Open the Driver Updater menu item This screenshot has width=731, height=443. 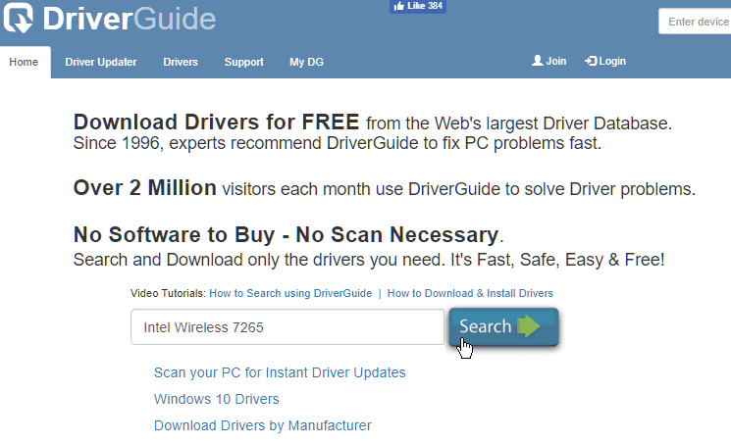coord(101,62)
